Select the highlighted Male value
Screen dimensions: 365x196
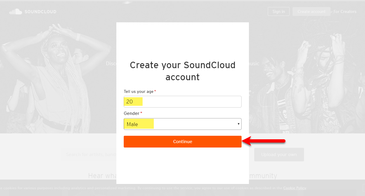tap(139, 124)
